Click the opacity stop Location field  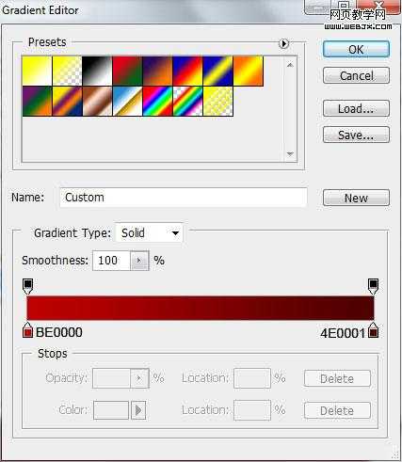[x=252, y=378]
